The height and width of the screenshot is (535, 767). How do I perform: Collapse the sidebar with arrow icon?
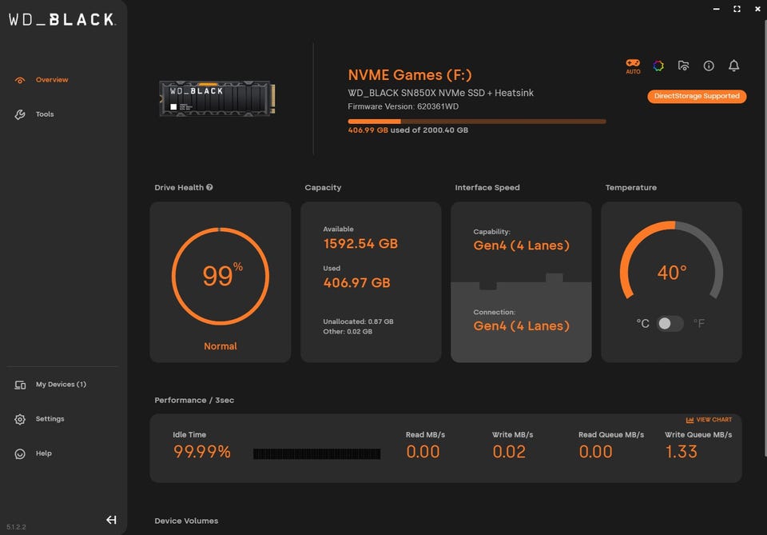(111, 520)
